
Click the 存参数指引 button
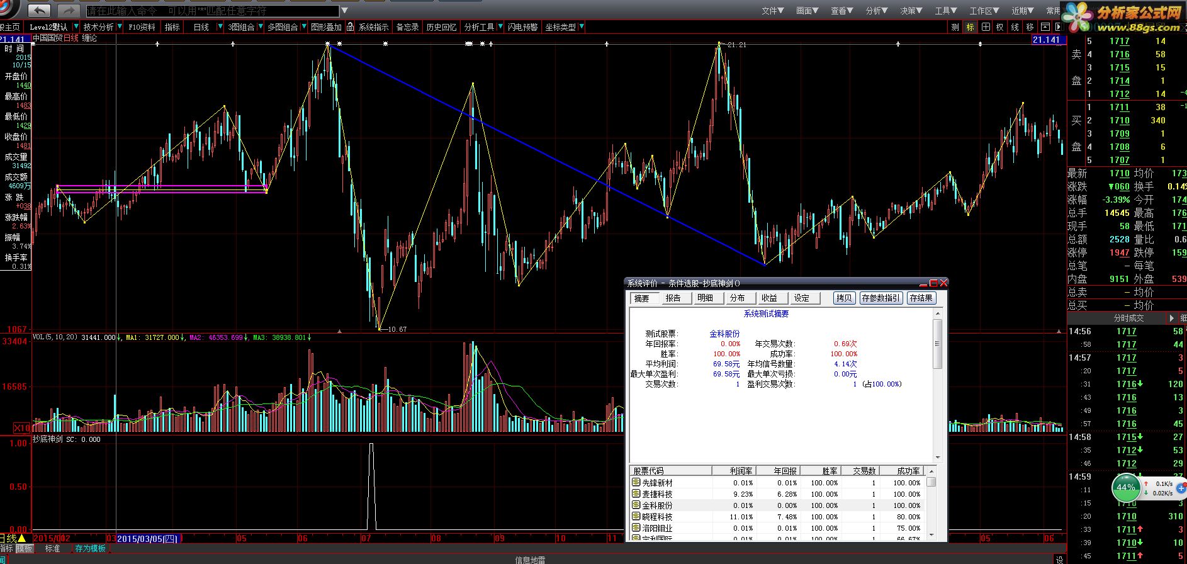coord(880,298)
